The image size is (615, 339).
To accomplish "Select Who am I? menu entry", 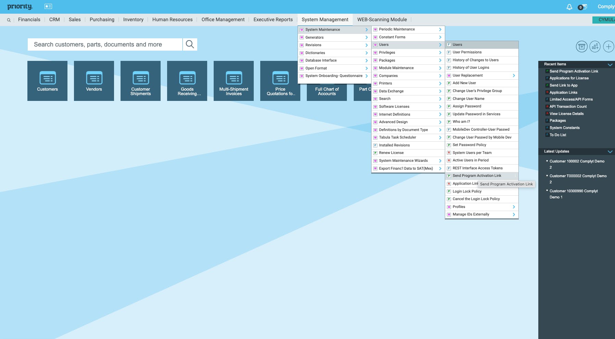I will [482, 122].
